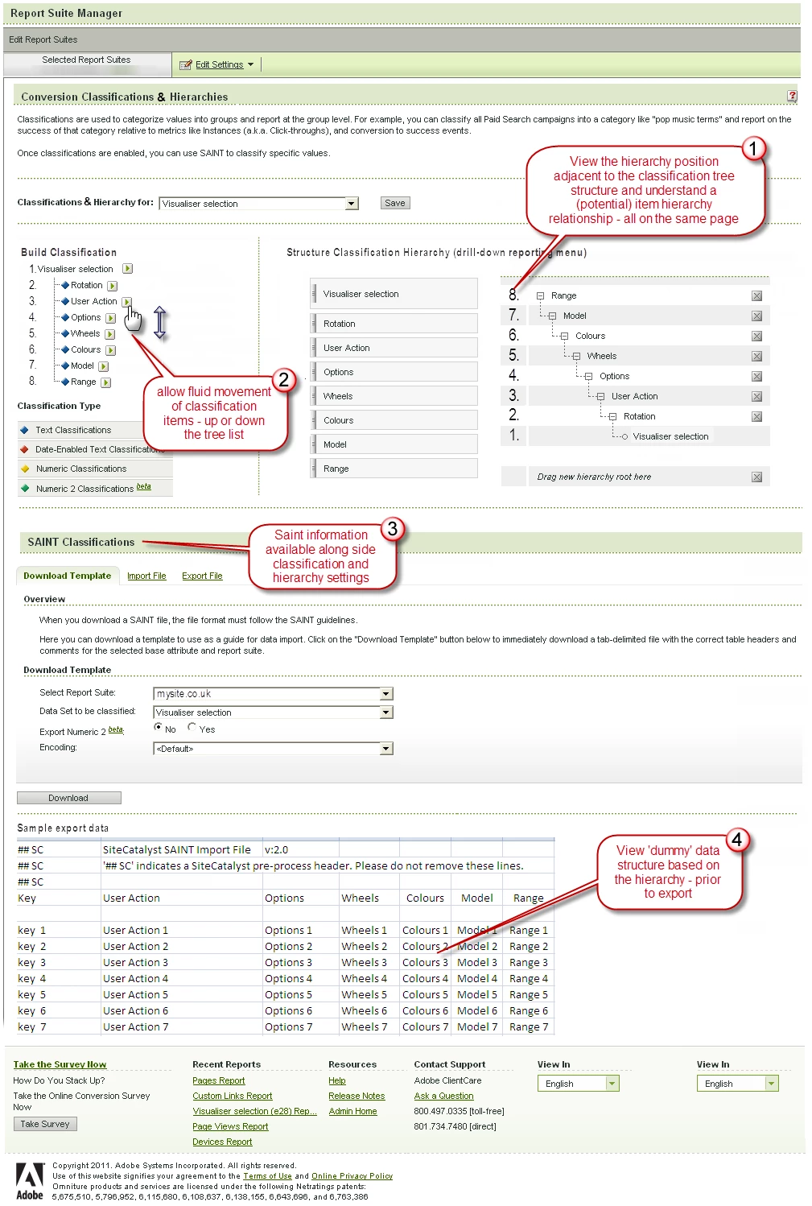
Task: Click the beta link next to Export Numeric 2
Action: tap(116, 730)
